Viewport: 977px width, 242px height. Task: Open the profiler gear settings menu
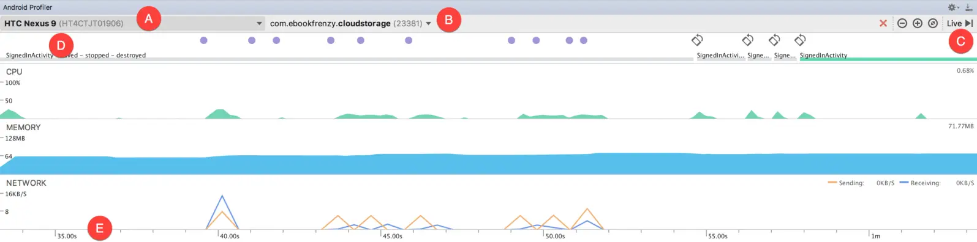(x=953, y=7)
